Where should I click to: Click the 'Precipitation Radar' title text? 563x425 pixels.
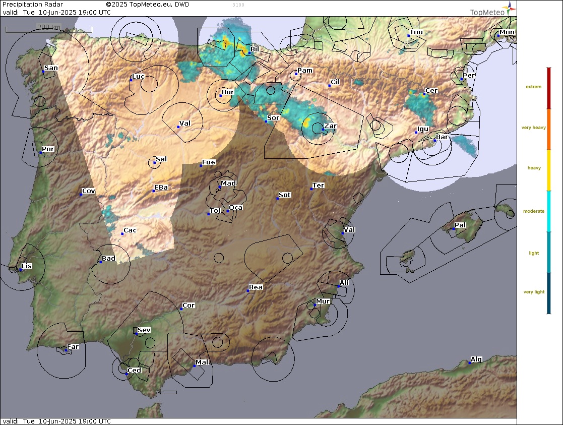(x=33, y=5)
